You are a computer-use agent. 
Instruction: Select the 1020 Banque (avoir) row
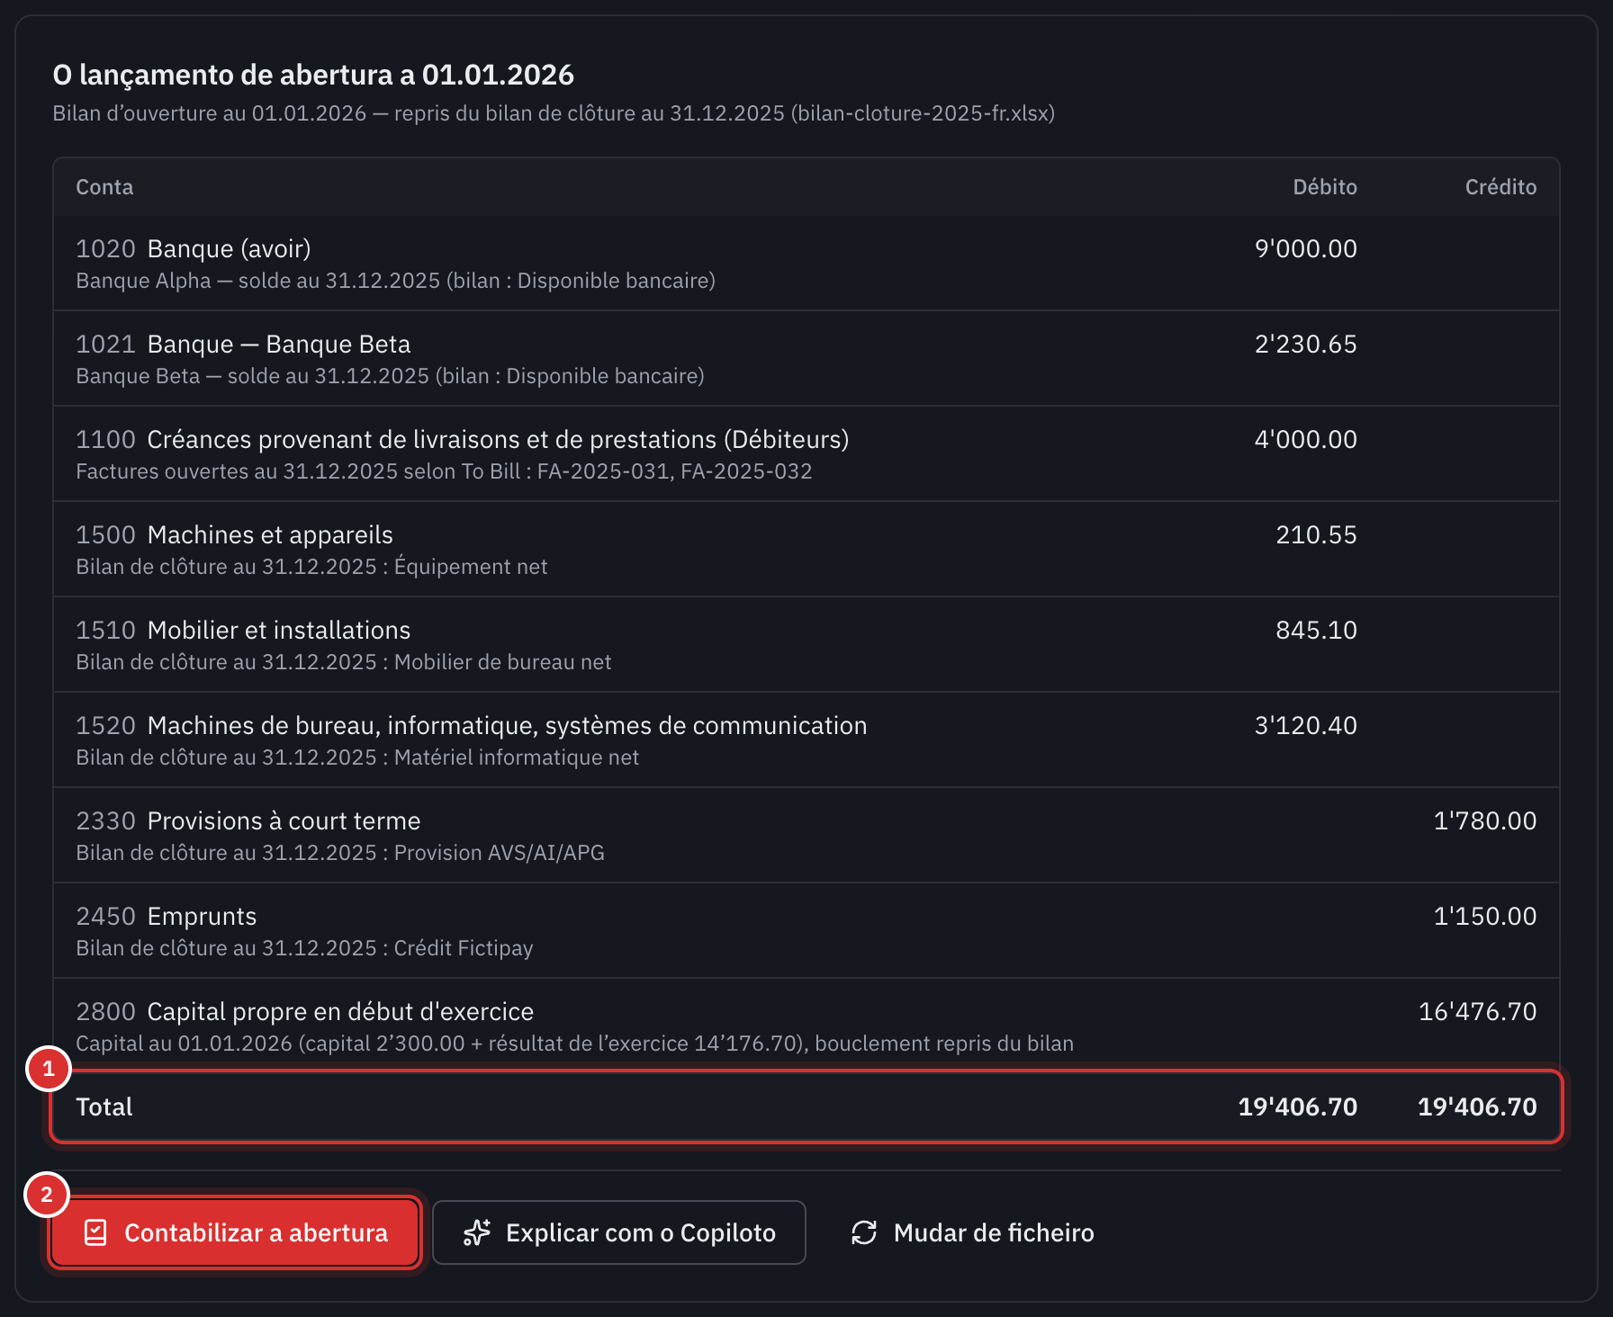[806, 264]
